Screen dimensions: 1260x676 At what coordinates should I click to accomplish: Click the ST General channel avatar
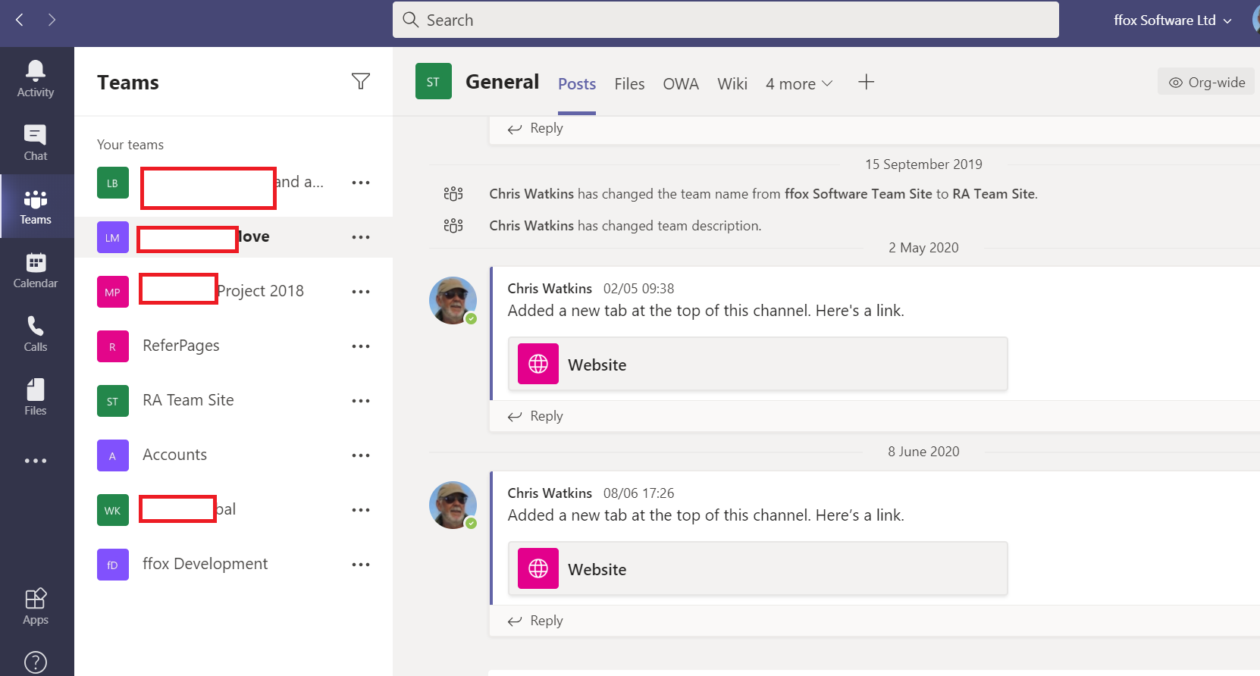click(x=433, y=81)
